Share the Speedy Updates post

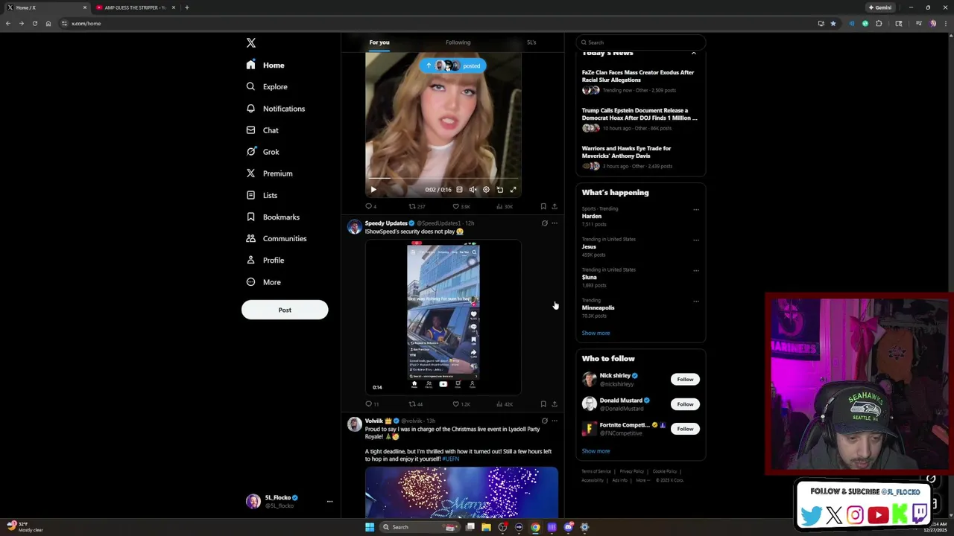[x=554, y=404]
